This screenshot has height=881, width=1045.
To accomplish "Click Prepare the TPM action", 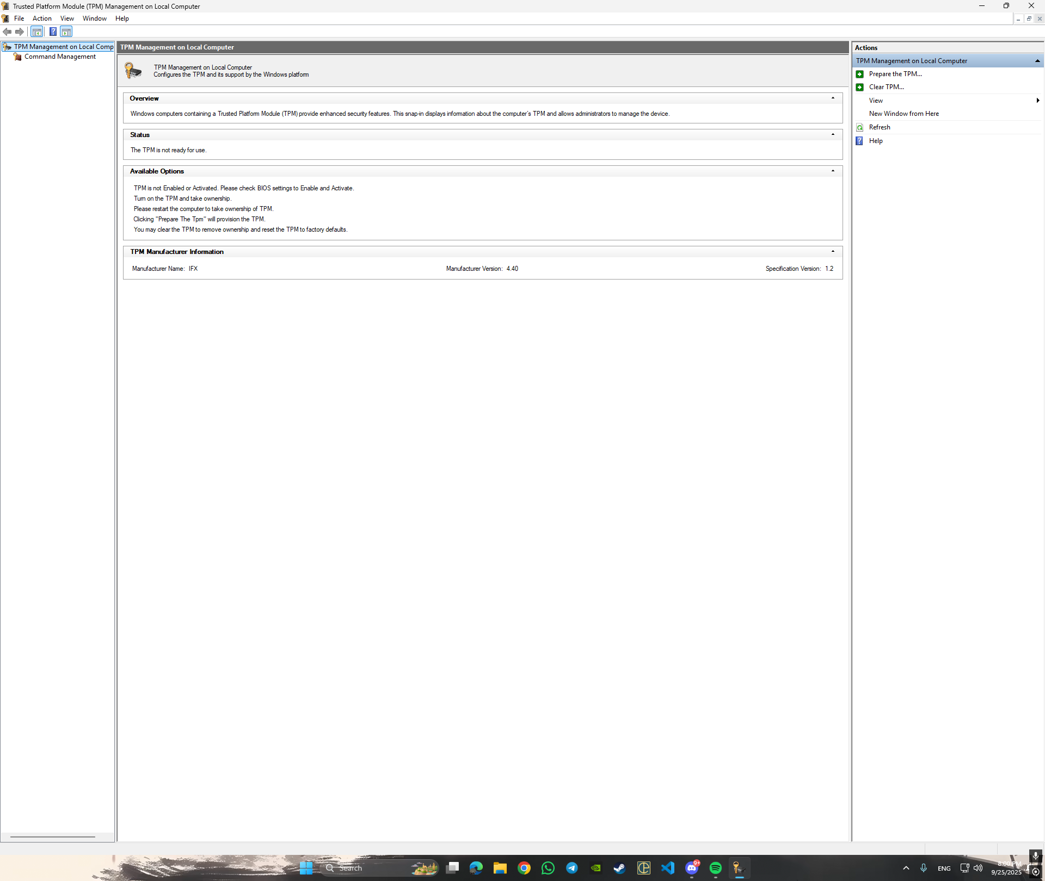I will pos(895,74).
